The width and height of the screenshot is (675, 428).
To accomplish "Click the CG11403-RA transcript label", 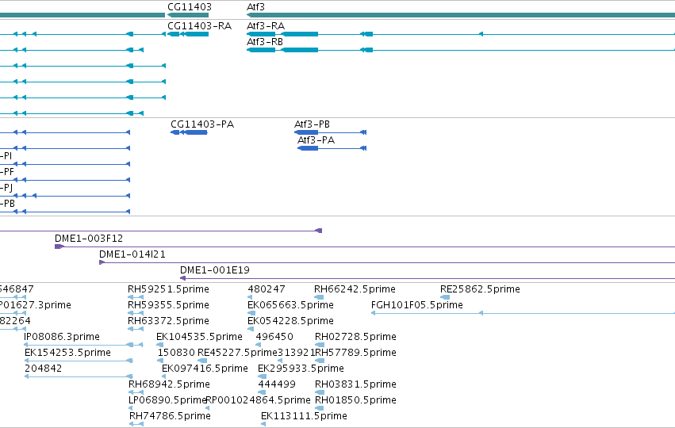I will coord(199,26).
